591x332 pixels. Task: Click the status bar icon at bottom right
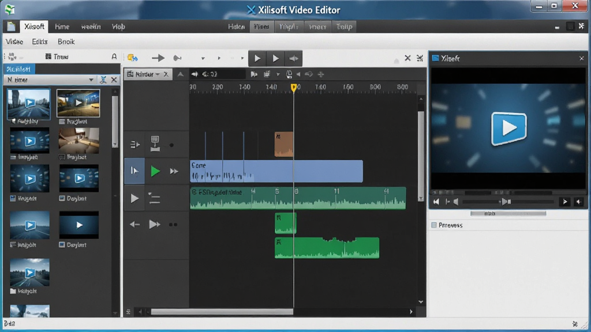[x=575, y=324]
